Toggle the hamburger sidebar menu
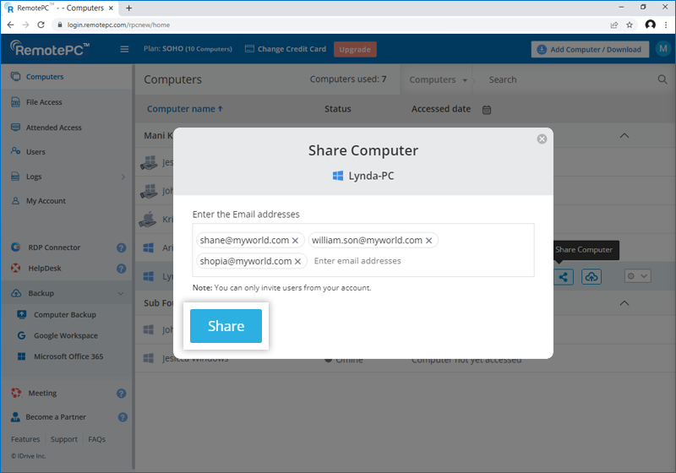This screenshot has width=676, height=473. pyautogui.click(x=124, y=49)
